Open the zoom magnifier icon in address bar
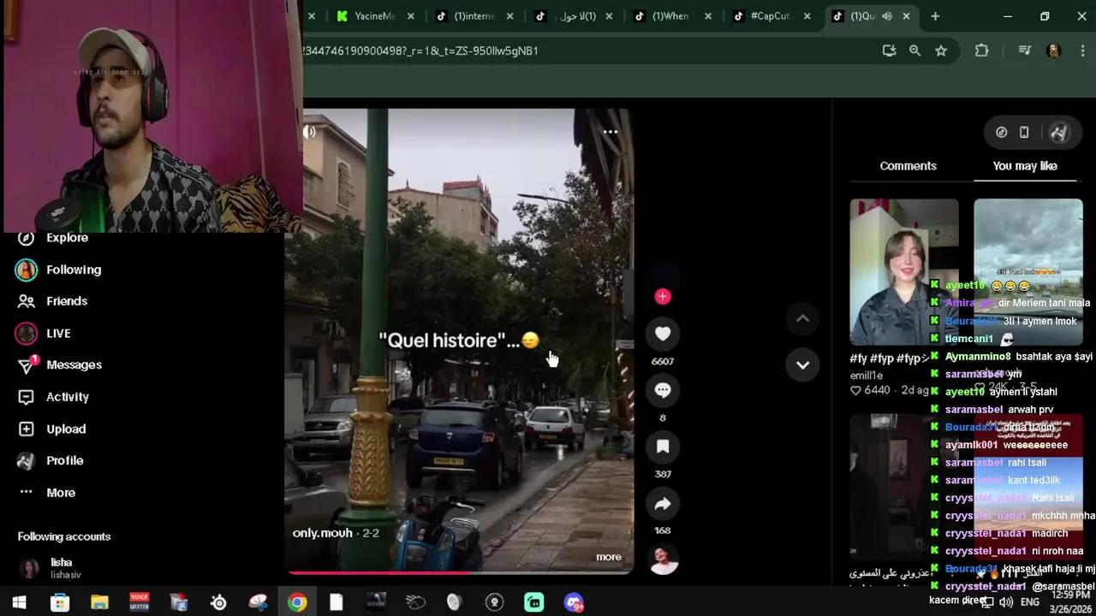This screenshot has width=1096, height=616. click(x=914, y=50)
